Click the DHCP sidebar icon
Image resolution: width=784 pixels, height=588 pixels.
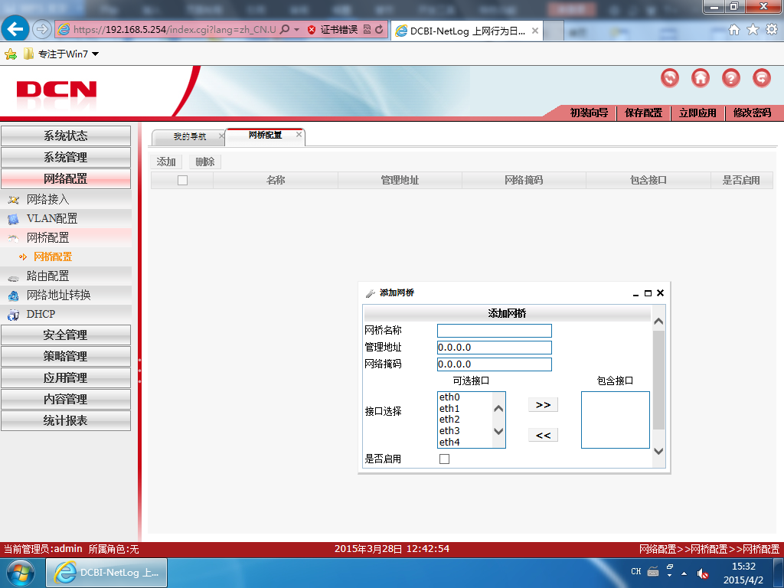pos(14,315)
